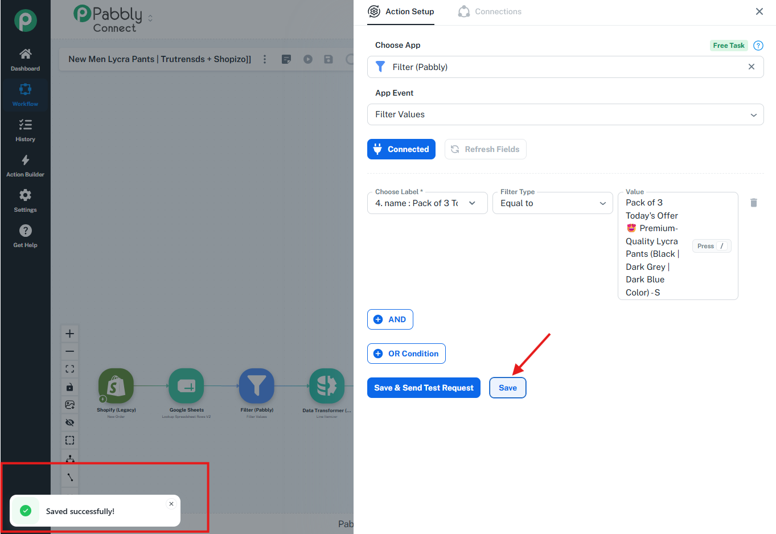Download the workflow as an image
This screenshot has height=534, width=776.
click(x=70, y=405)
